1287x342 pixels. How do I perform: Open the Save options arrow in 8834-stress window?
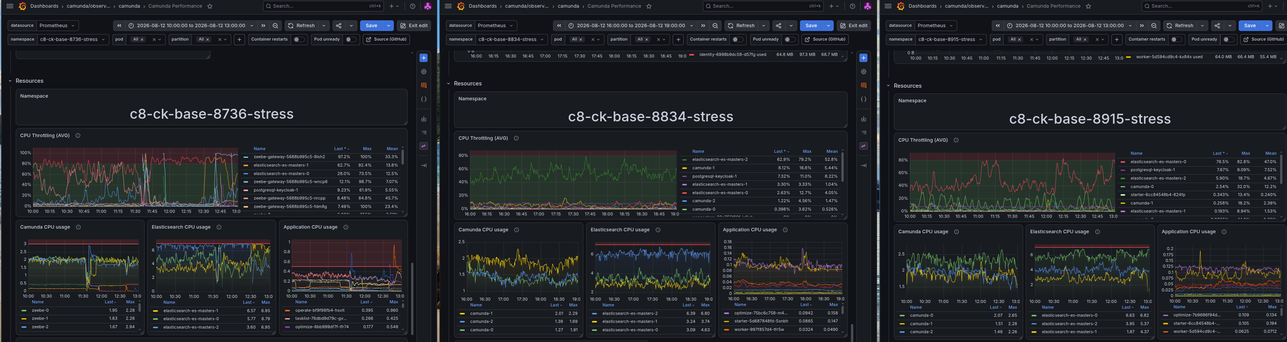tap(828, 25)
